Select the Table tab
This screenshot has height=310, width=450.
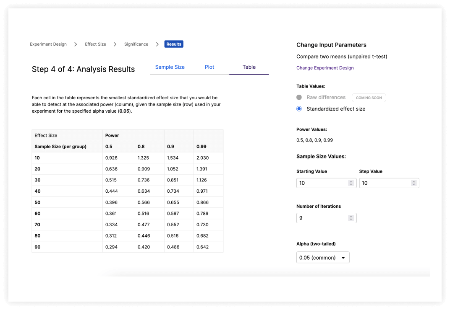click(x=249, y=67)
